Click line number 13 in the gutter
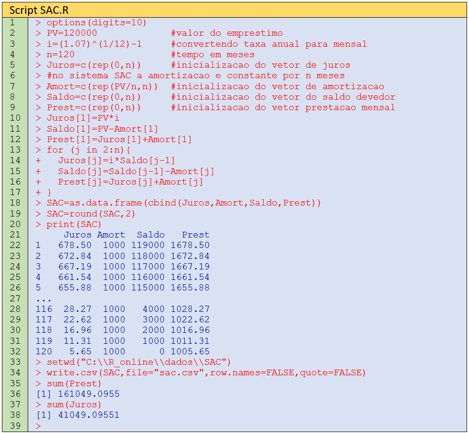The height and width of the screenshot is (433, 468). (x=14, y=150)
